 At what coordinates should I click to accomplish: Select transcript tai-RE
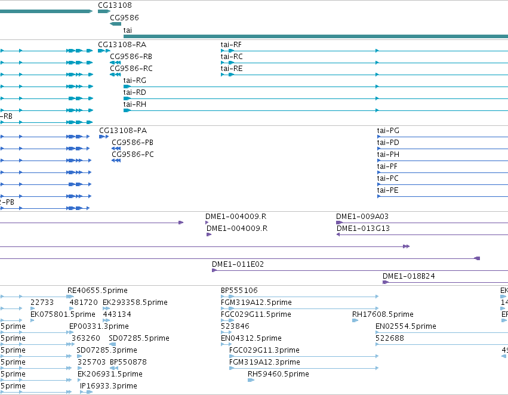coord(232,68)
